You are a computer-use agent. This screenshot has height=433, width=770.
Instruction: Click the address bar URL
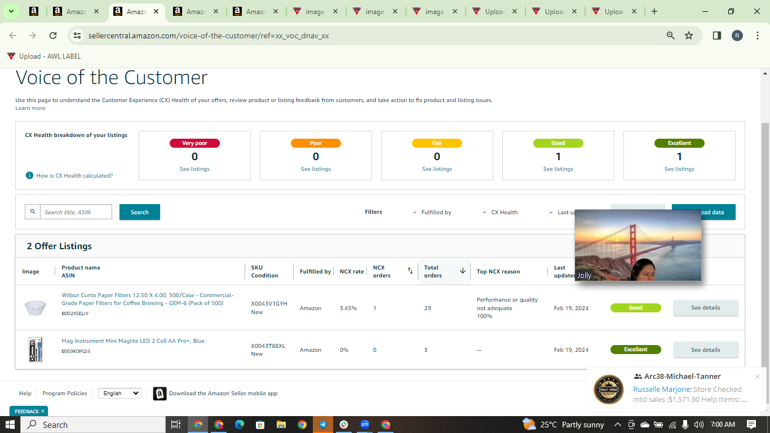point(209,36)
